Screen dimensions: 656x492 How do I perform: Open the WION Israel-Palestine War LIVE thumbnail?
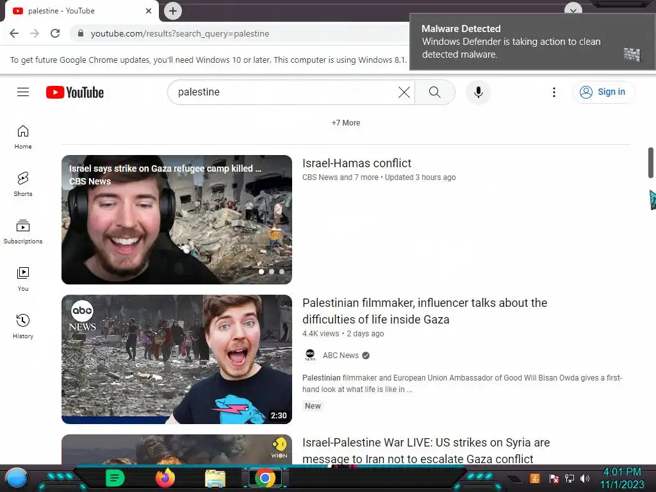point(177,449)
